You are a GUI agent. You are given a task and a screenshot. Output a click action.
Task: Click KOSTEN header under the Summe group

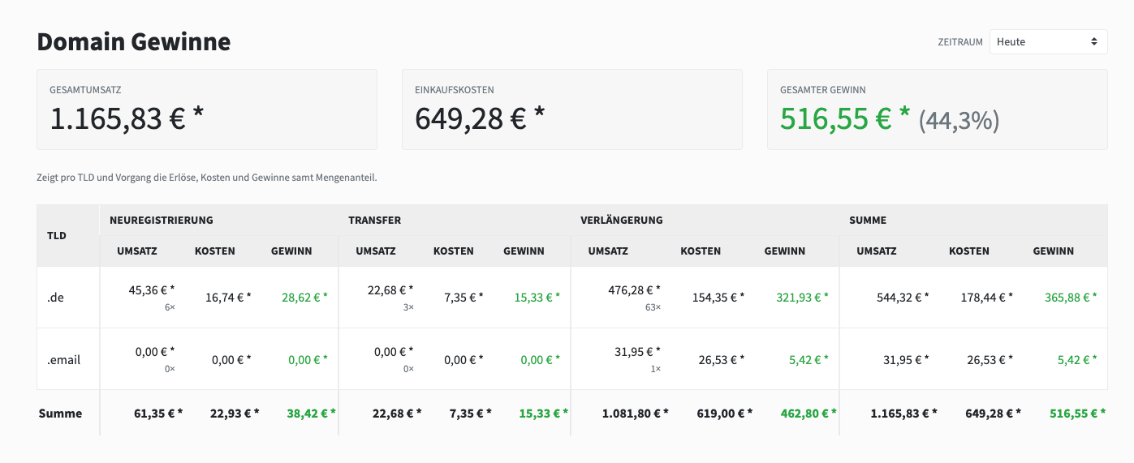969,251
